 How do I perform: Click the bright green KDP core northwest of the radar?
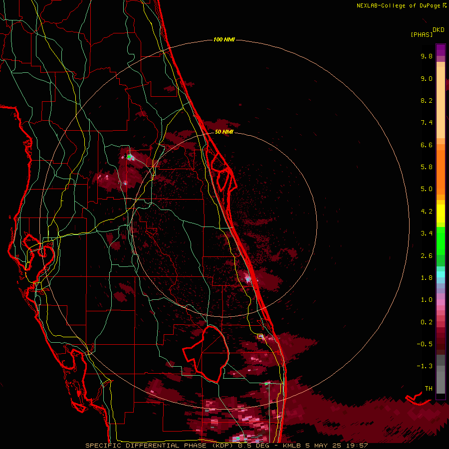pyautogui.click(x=129, y=157)
